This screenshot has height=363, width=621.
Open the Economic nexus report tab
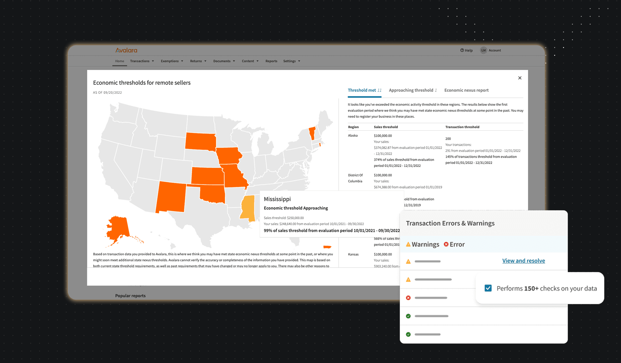[466, 90]
